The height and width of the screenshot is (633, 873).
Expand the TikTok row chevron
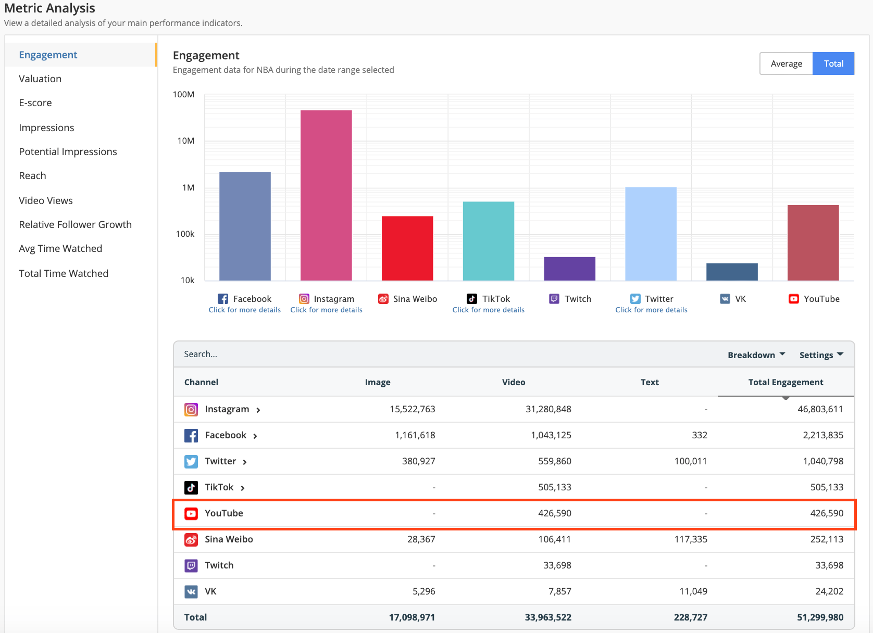pos(243,488)
